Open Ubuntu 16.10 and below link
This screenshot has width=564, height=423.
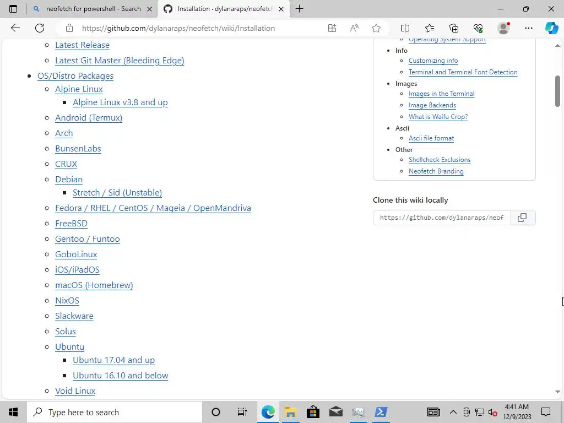(x=121, y=376)
